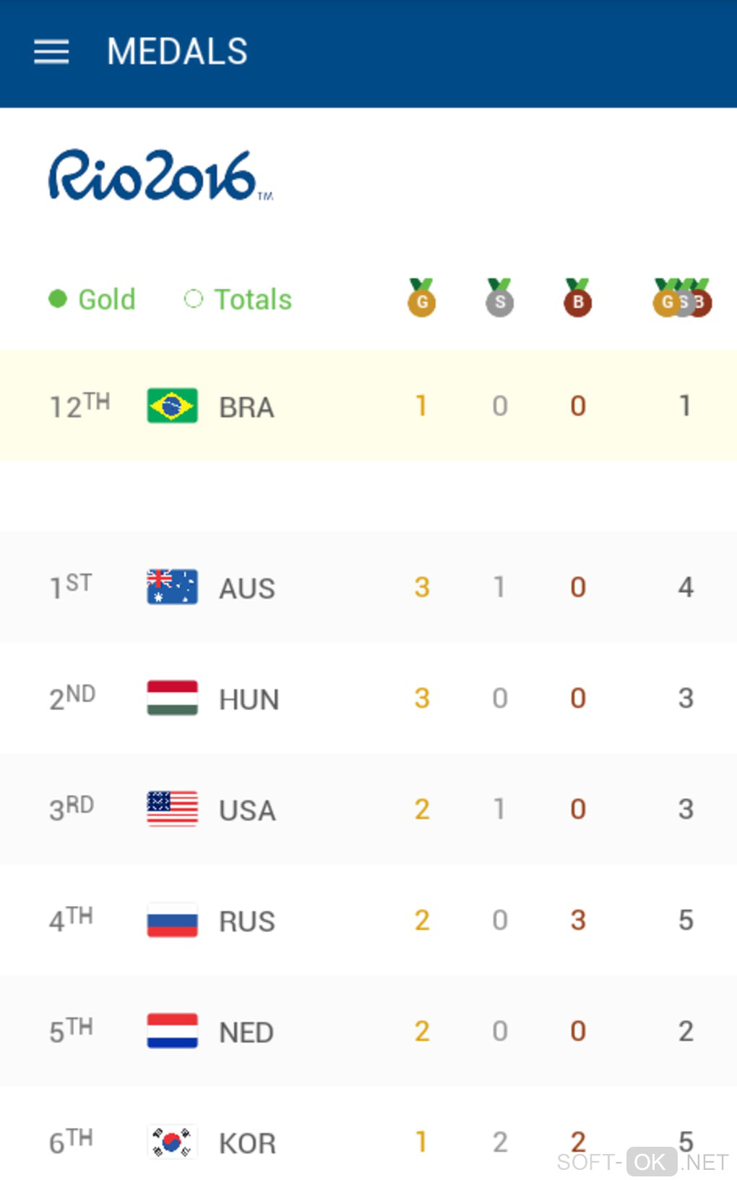Tap the Hungary flag icon

click(x=172, y=698)
